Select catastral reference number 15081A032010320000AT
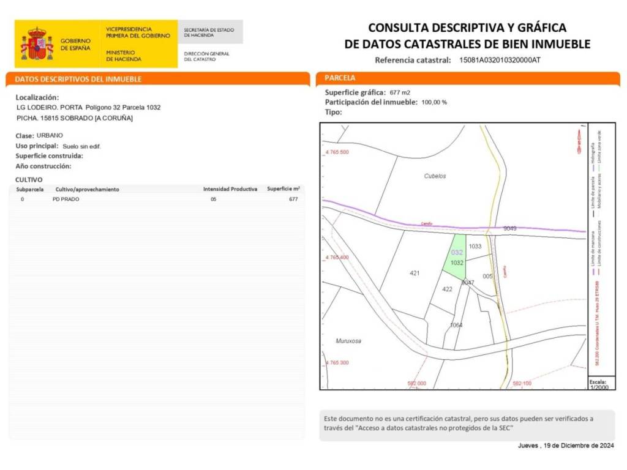 point(500,60)
